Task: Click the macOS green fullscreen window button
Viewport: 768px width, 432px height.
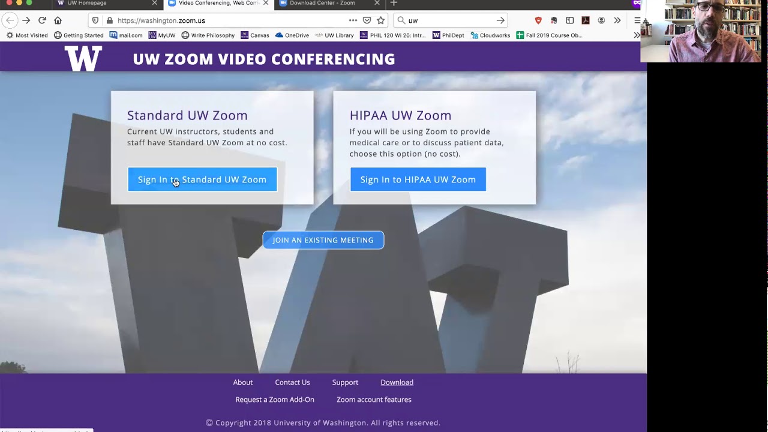Action: point(29,3)
